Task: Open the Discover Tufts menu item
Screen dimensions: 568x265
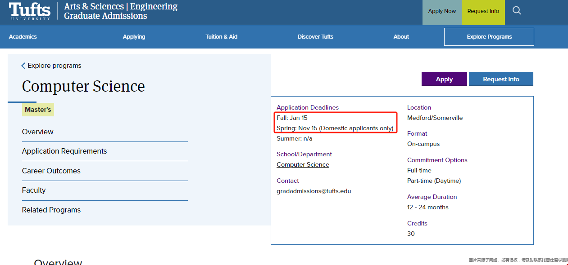Action: 315,37
